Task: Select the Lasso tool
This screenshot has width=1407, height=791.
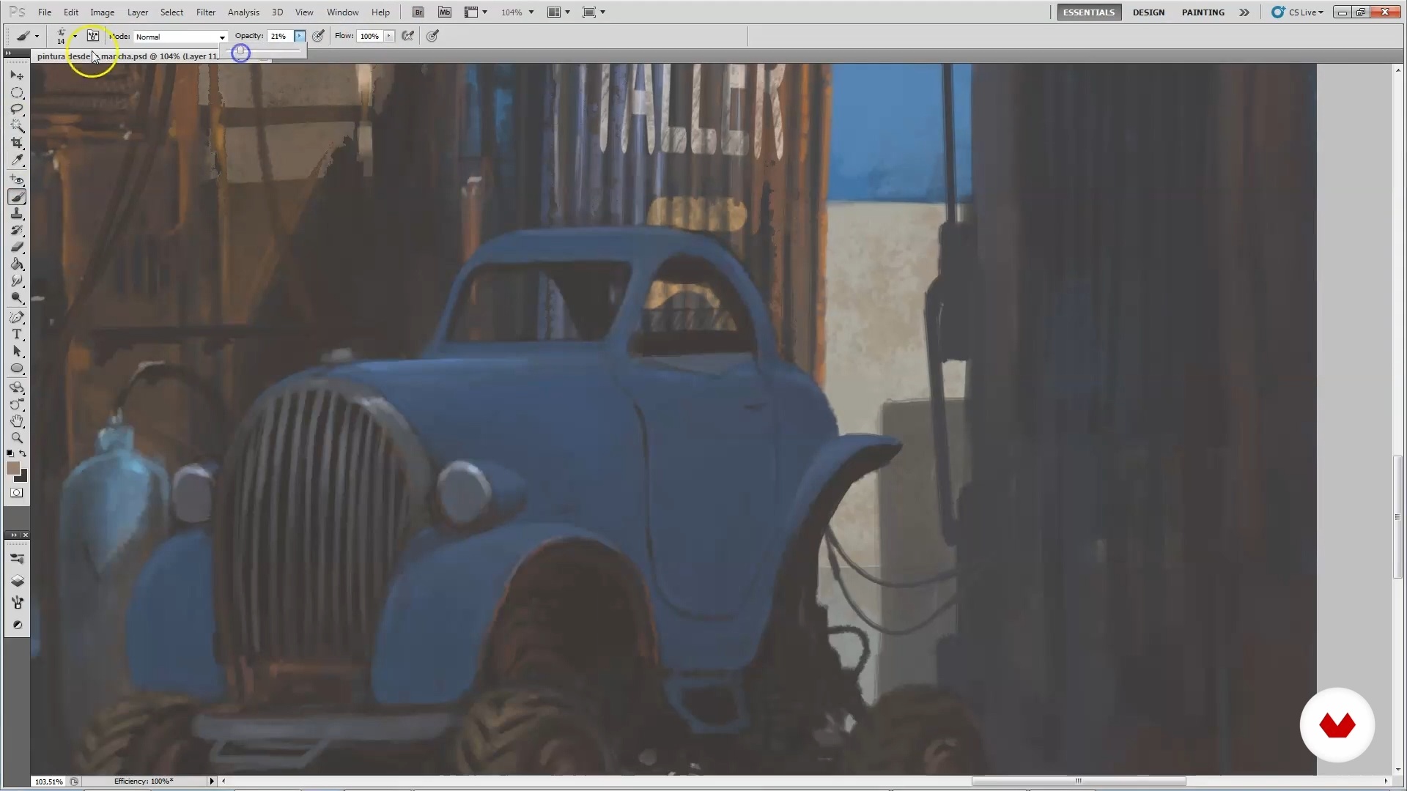Action: coord(17,109)
